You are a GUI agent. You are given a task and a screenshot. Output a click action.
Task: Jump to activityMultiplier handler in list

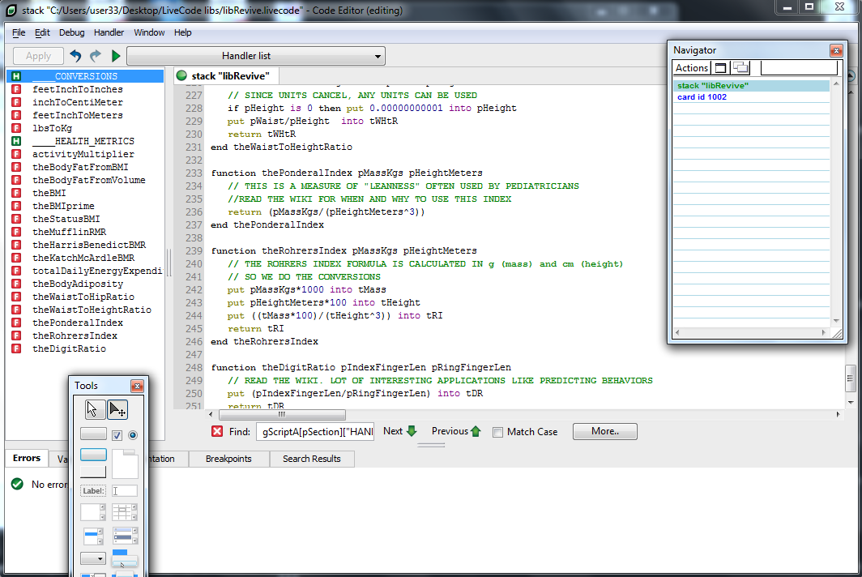[x=83, y=154]
